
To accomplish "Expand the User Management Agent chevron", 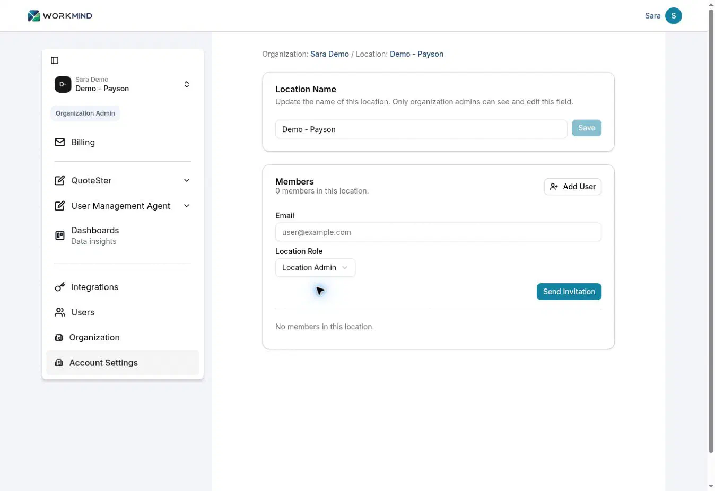I will (x=187, y=206).
